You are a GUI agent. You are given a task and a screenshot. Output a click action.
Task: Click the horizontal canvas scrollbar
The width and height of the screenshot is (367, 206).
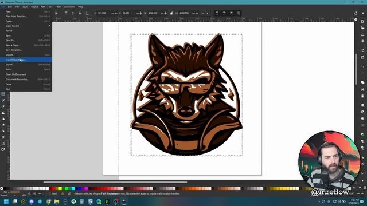115,182
